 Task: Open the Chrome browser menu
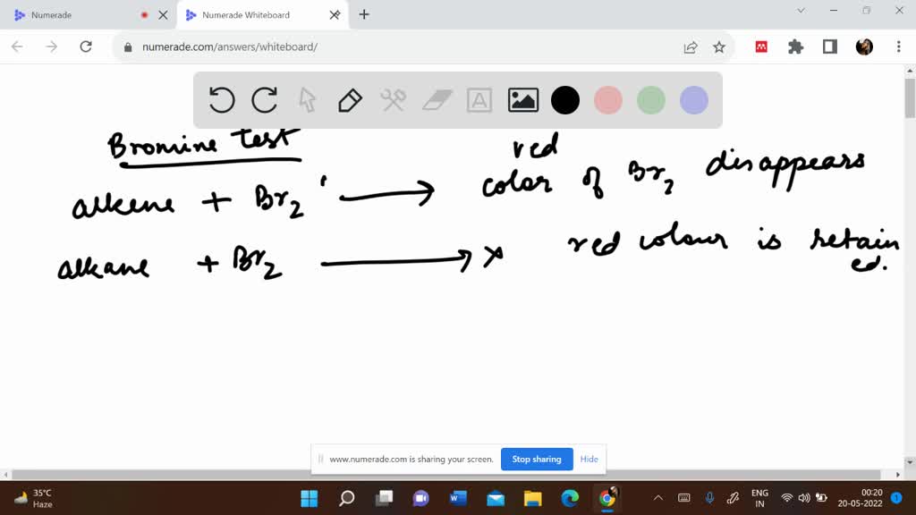pos(897,46)
